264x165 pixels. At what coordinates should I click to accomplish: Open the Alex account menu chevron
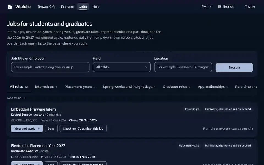(210, 7)
